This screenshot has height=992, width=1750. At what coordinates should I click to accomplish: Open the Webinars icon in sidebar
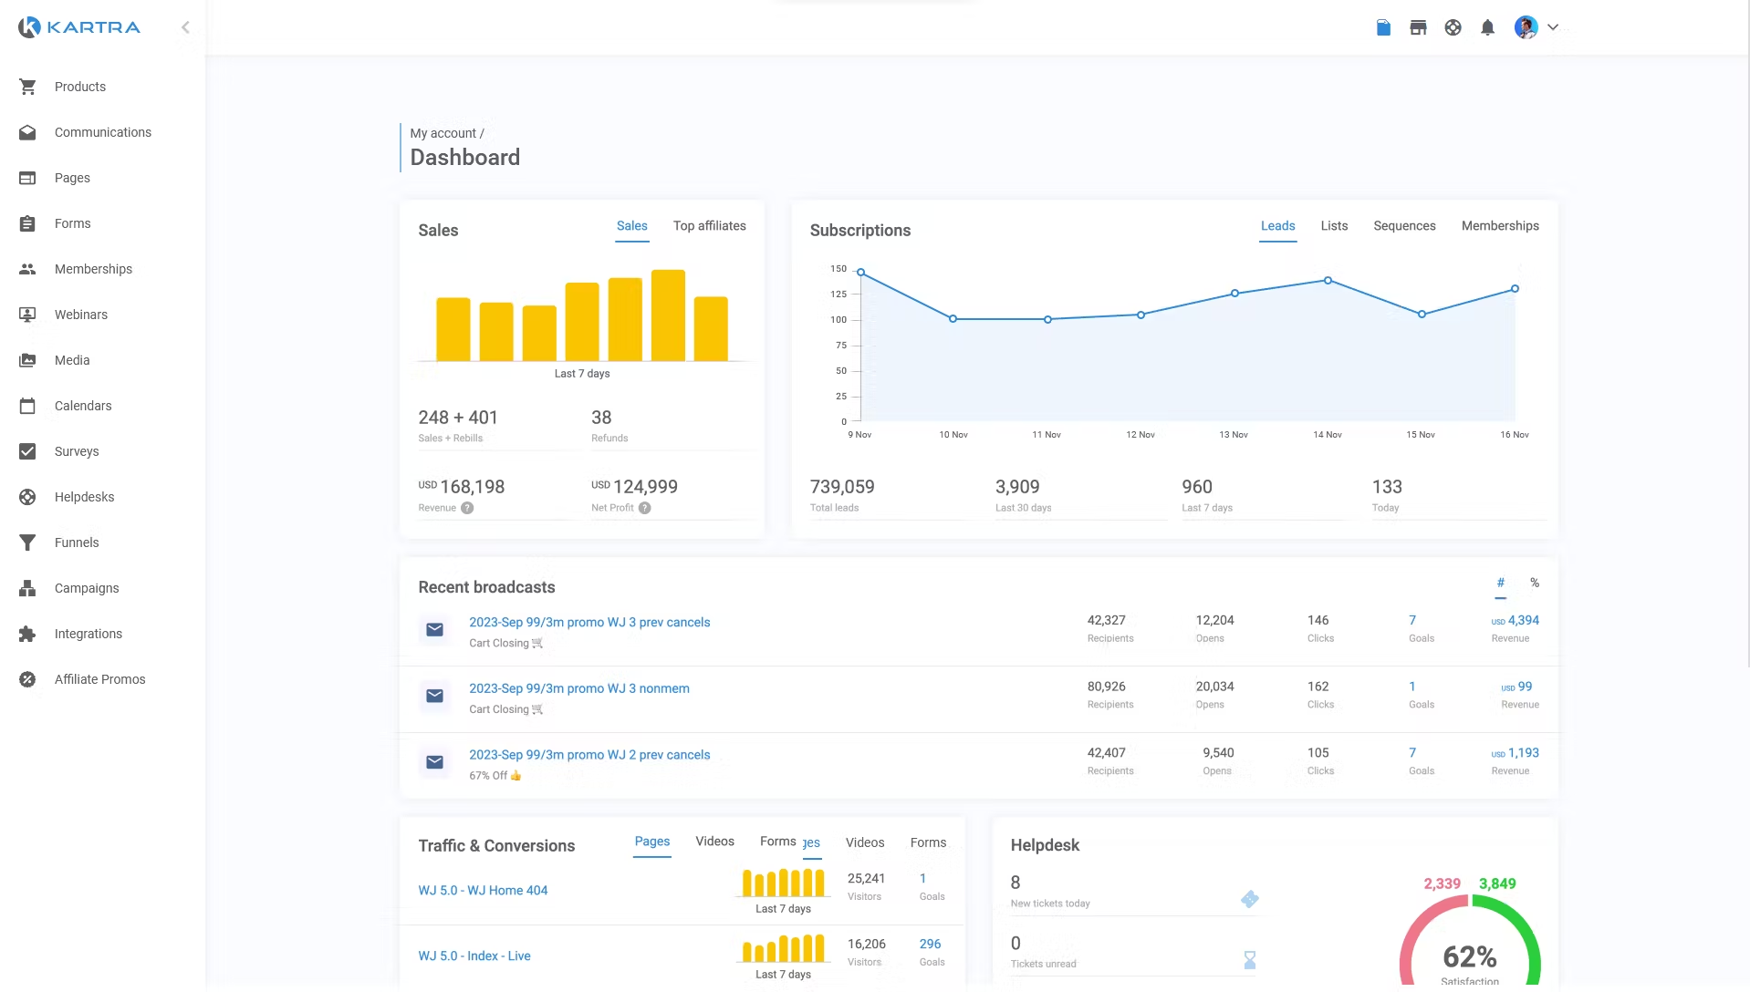point(27,315)
